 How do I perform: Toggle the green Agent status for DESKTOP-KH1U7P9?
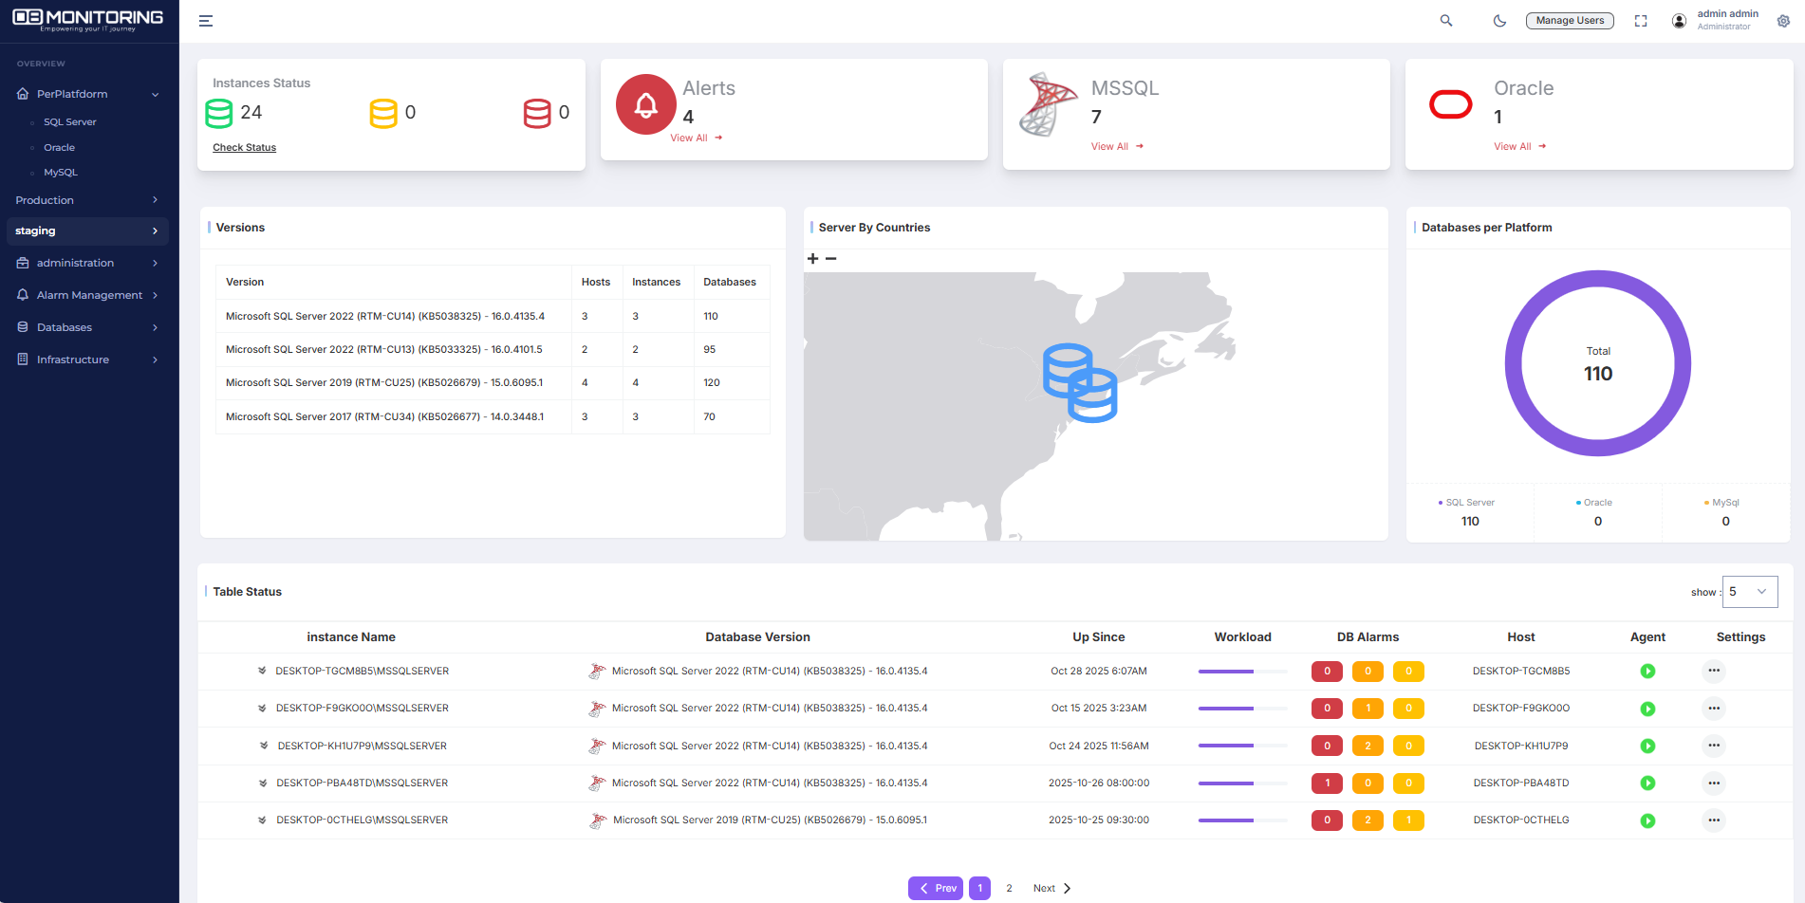click(x=1648, y=746)
